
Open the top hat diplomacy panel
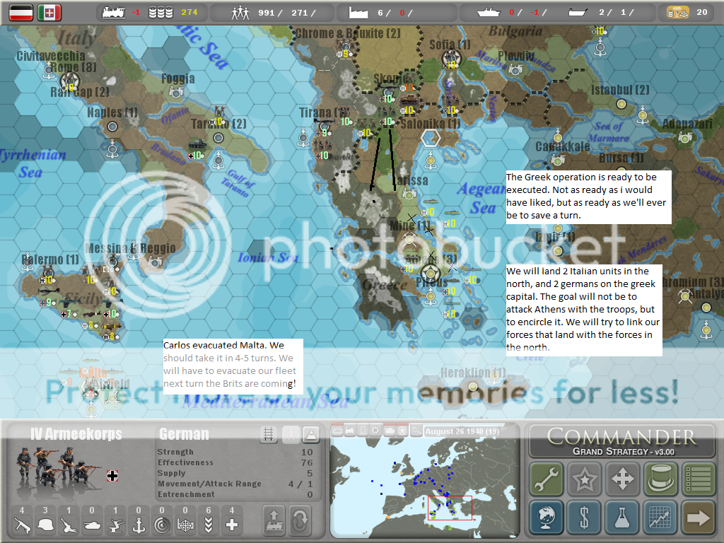(660, 479)
